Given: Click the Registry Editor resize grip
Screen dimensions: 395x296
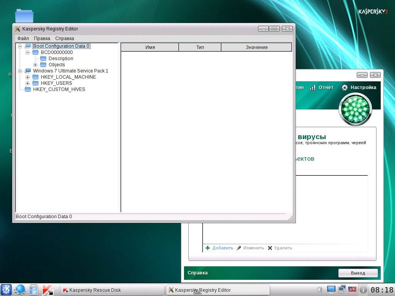Looking at the screenshot, I should click(290, 218).
